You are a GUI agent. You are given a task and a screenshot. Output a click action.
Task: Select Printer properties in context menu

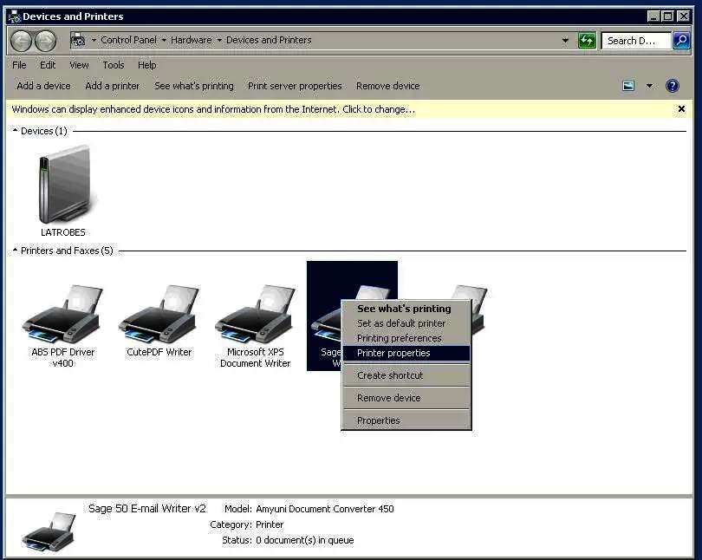[406, 353]
